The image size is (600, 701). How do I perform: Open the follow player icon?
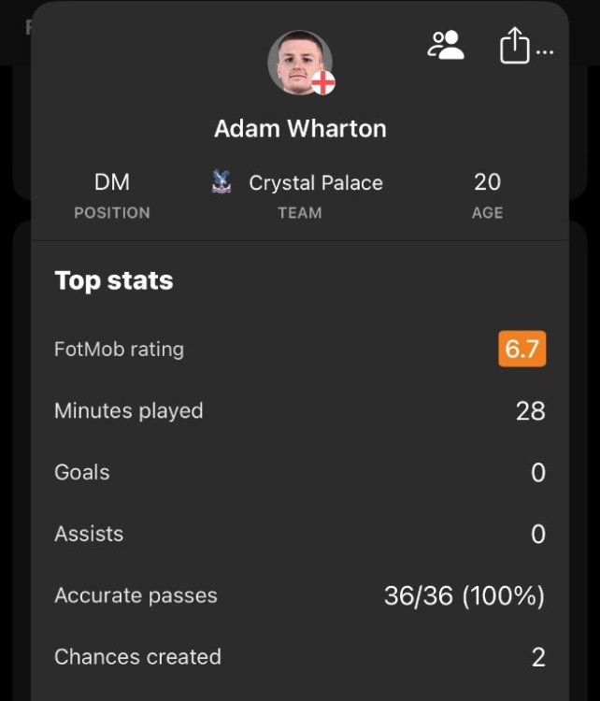(446, 45)
